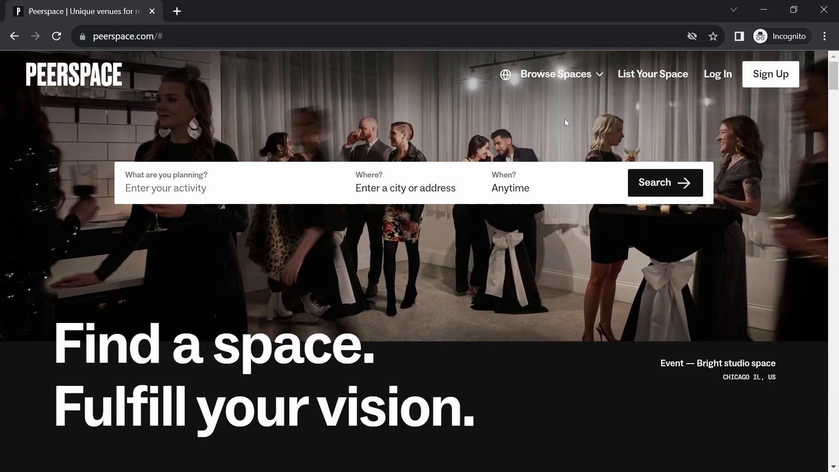Click the third-party cookies blocked eye icon
This screenshot has height=472, width=839.
(692, 36)
